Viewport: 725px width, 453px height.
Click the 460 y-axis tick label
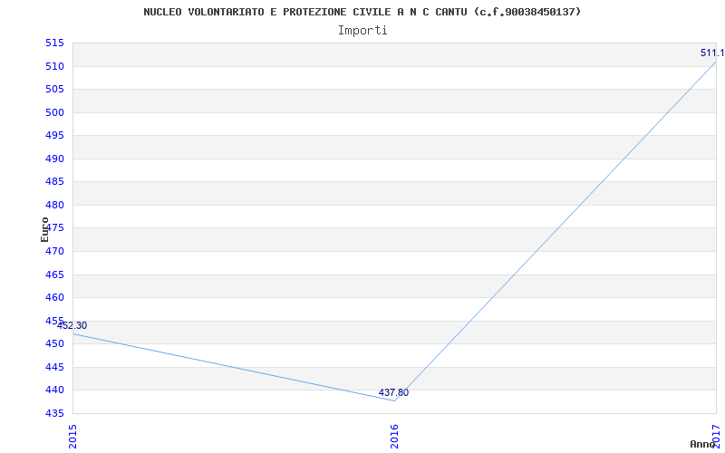[x=54, y=298]
